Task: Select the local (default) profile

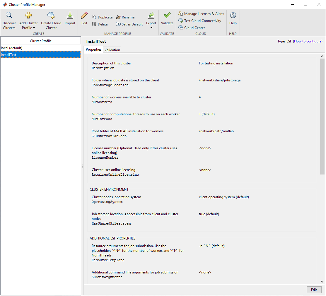Action: click(x=40, y=48)
